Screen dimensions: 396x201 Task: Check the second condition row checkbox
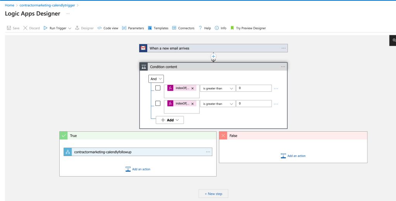coord(158,103)
